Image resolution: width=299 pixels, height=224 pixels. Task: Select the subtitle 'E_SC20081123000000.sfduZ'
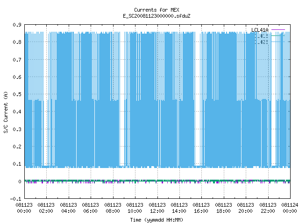pyautogui.click(x=157, y=16)
